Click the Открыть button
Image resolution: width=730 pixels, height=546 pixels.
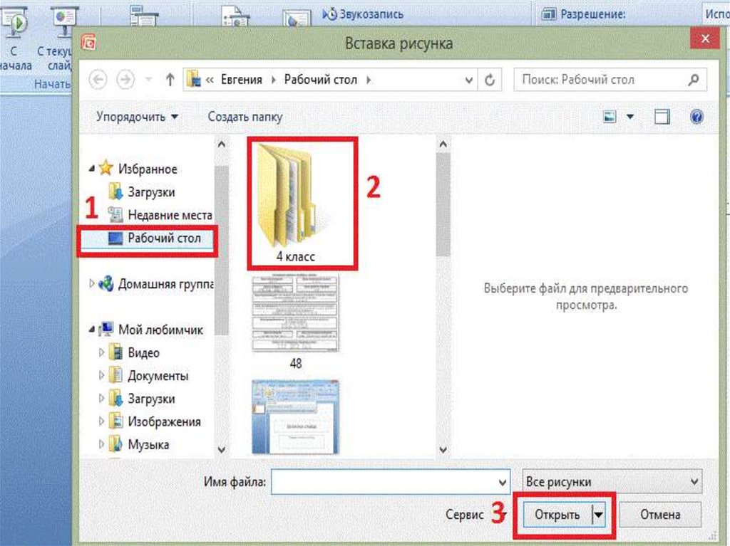(x=557, y=515)
